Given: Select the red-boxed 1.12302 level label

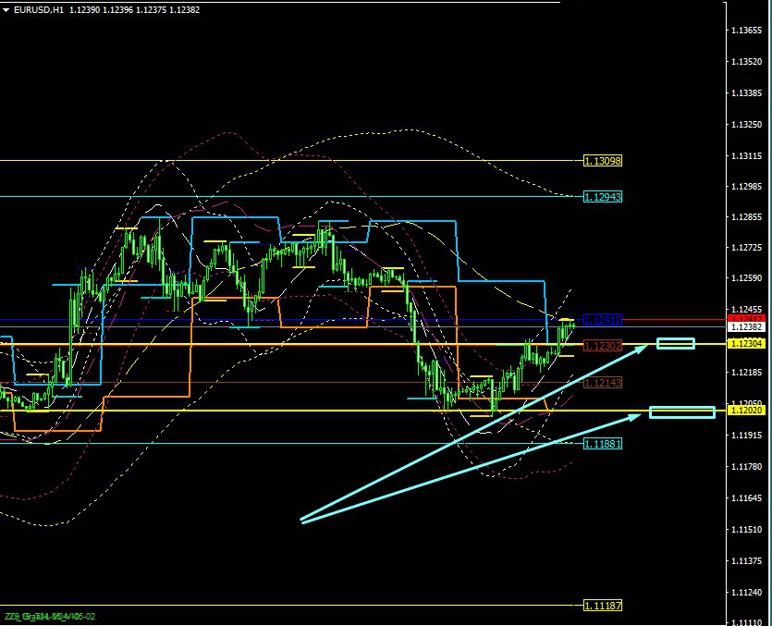Looking at the screenshot, I should 603,345.
